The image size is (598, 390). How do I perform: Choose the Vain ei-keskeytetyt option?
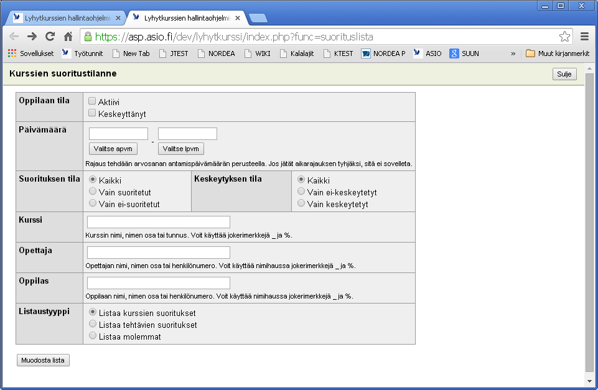[x=301, y=192]
